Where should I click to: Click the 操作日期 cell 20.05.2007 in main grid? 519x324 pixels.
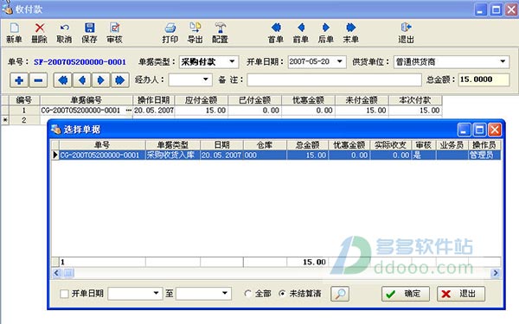click(154, 111)
